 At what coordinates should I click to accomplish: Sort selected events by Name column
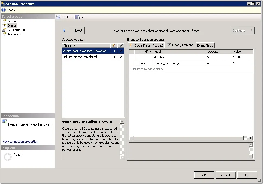point(86,45)
